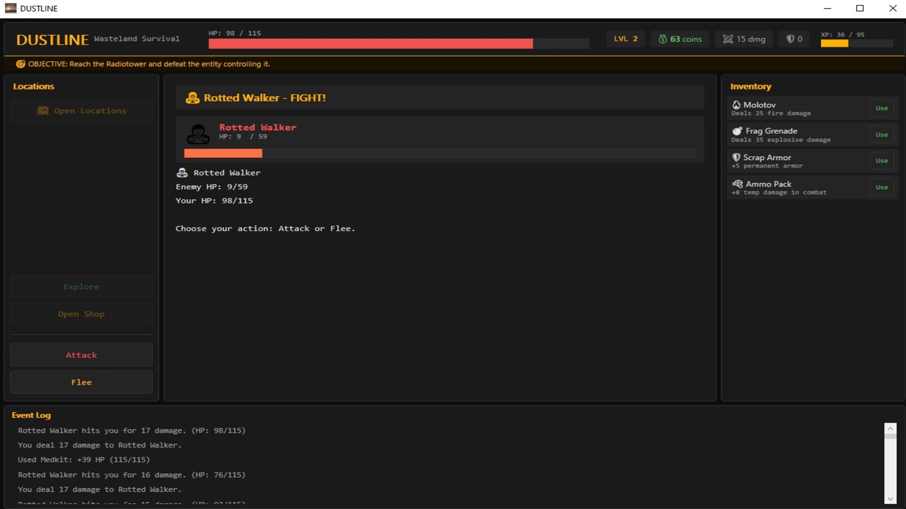Click the Molotov flame icon
This screenshot has height=509, width=906.
click(736, 105)
